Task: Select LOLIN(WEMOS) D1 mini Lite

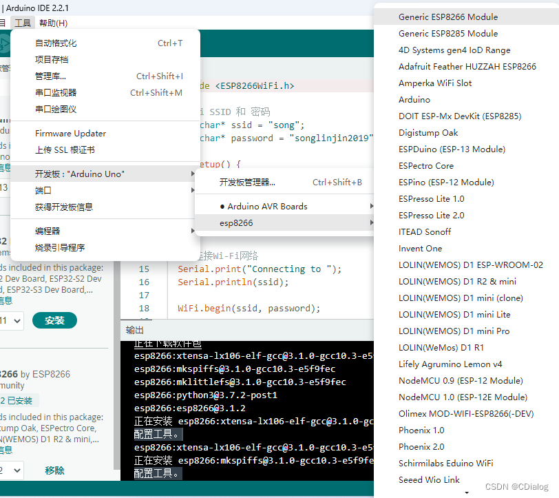Action: [x=466, y=314]
